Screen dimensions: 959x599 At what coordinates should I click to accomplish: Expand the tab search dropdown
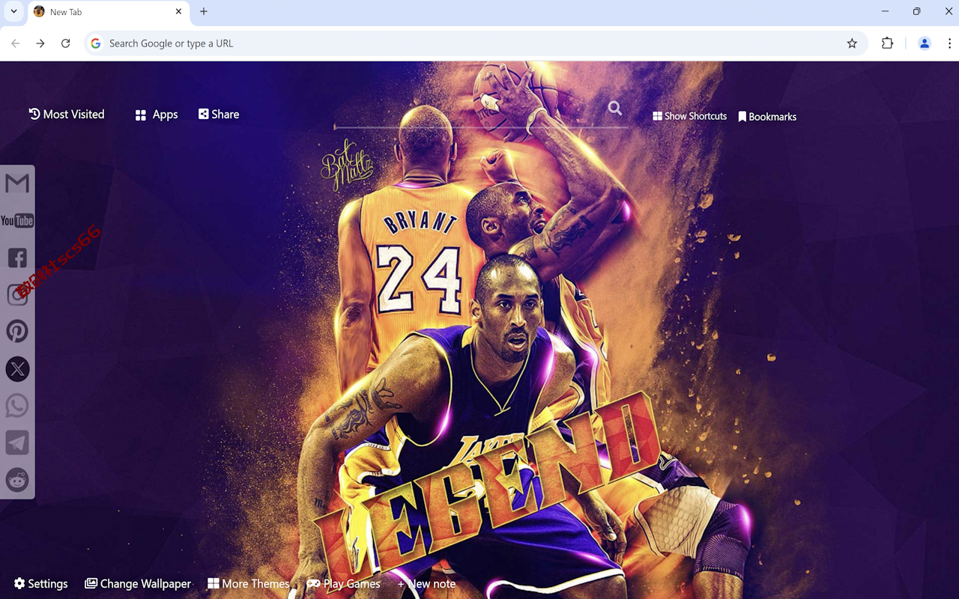[13, 11]
